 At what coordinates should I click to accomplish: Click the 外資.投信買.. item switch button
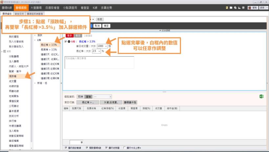point(111,102)
